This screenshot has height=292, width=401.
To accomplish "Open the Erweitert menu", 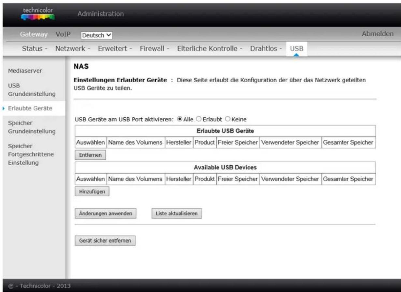I will click(x=115, y=49).
